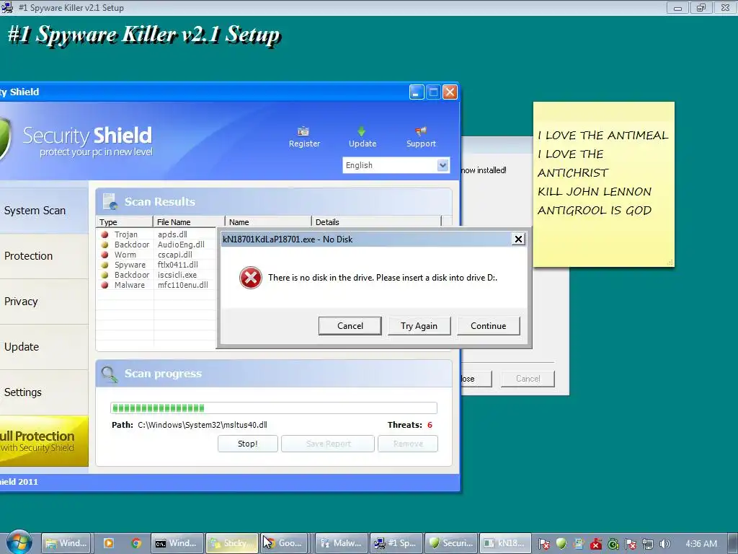This screenshot has height=554, width=738.
Task: Open the Windows Start orb
Action: 19,542
